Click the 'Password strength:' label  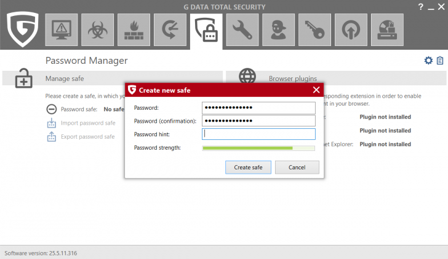pos(158,148)
